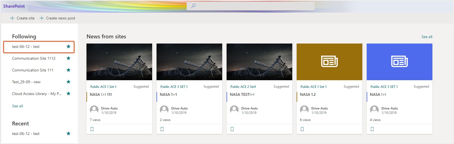Image resolution: width=454 pixels, height=144 pixels.
Task: Bookmark the NASA 1>1 post
Action: [x=162, y=129]
